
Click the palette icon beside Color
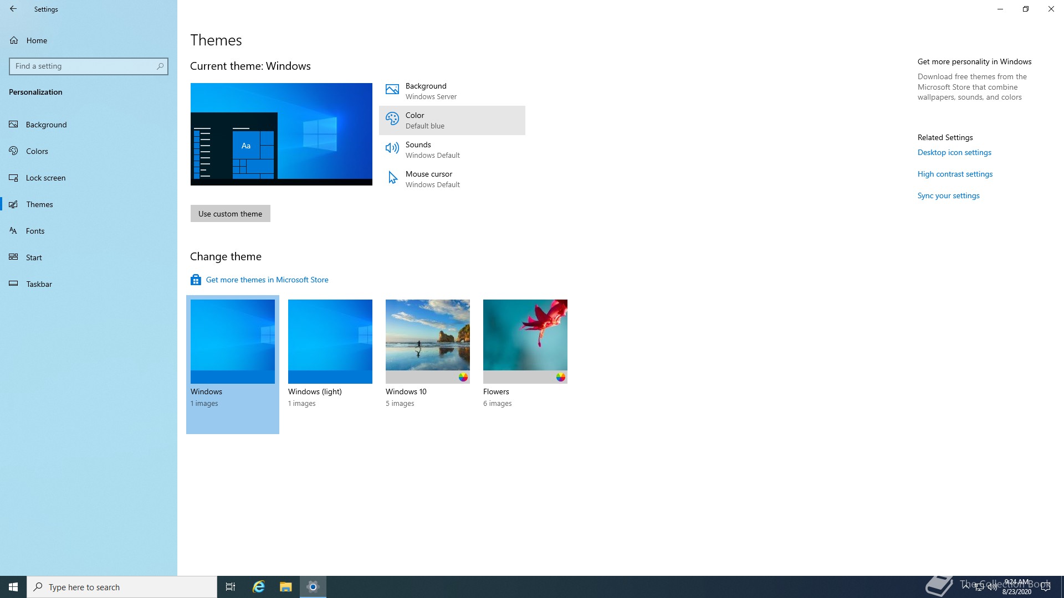(392, 118)
